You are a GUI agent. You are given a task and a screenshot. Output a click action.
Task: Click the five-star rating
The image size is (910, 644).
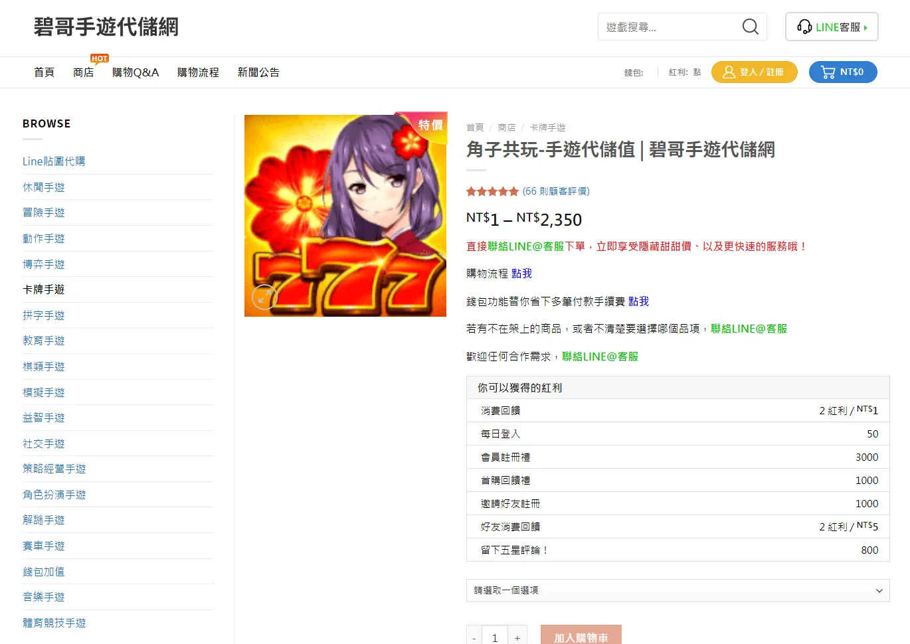(492, 191)
